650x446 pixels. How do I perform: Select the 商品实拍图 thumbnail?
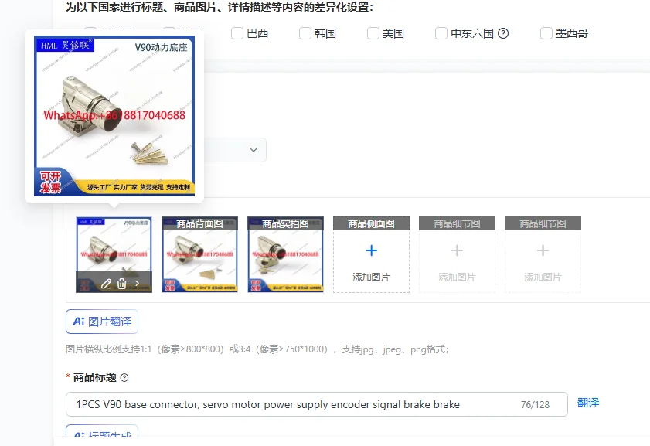tap(286, 254)
